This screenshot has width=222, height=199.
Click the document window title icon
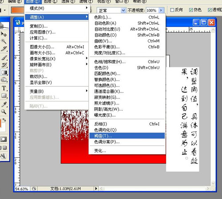click(18, 23)
